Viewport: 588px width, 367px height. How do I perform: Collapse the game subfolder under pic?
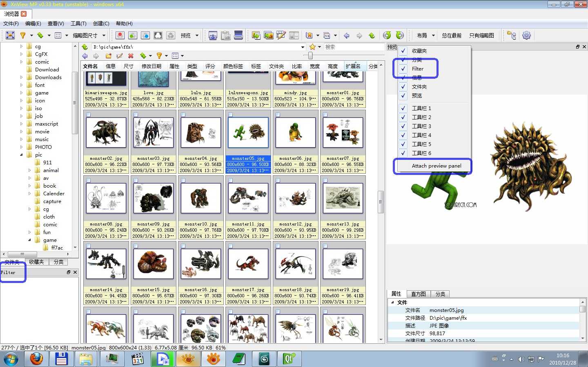29,240
